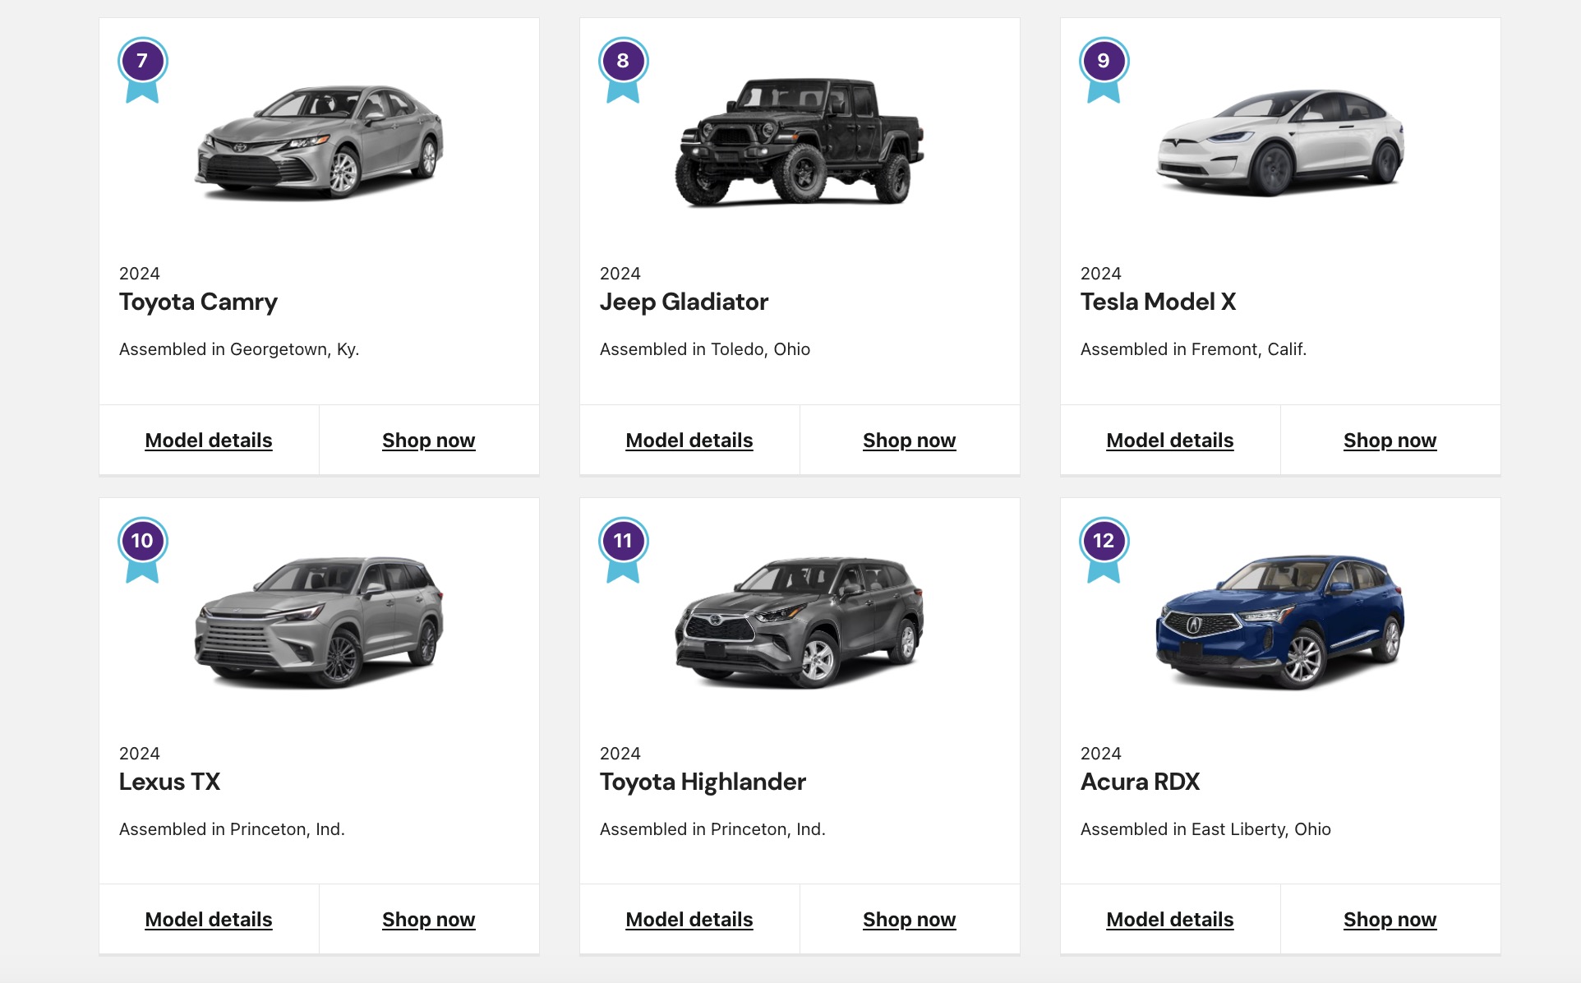Click the Toyota Highlander title text
The image size is (1581, 983).
tap(703, 782)
